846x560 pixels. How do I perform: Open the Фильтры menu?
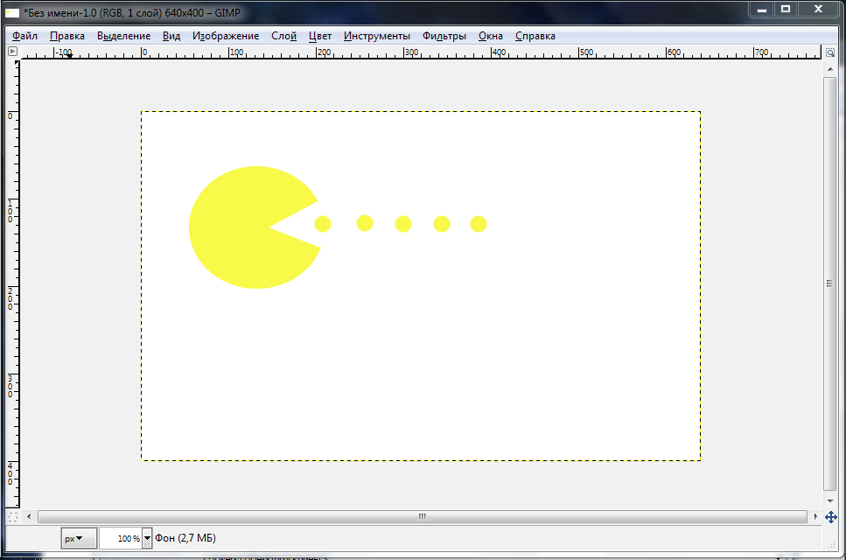[444, 36]
